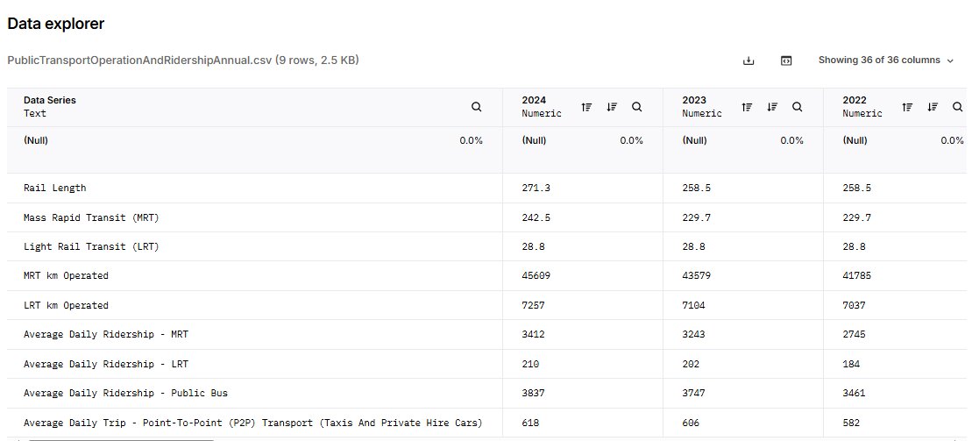The width and height of the screenshot is (972, 441).
Task: Click the Data Series column header
Action: [x=50, y=101]
